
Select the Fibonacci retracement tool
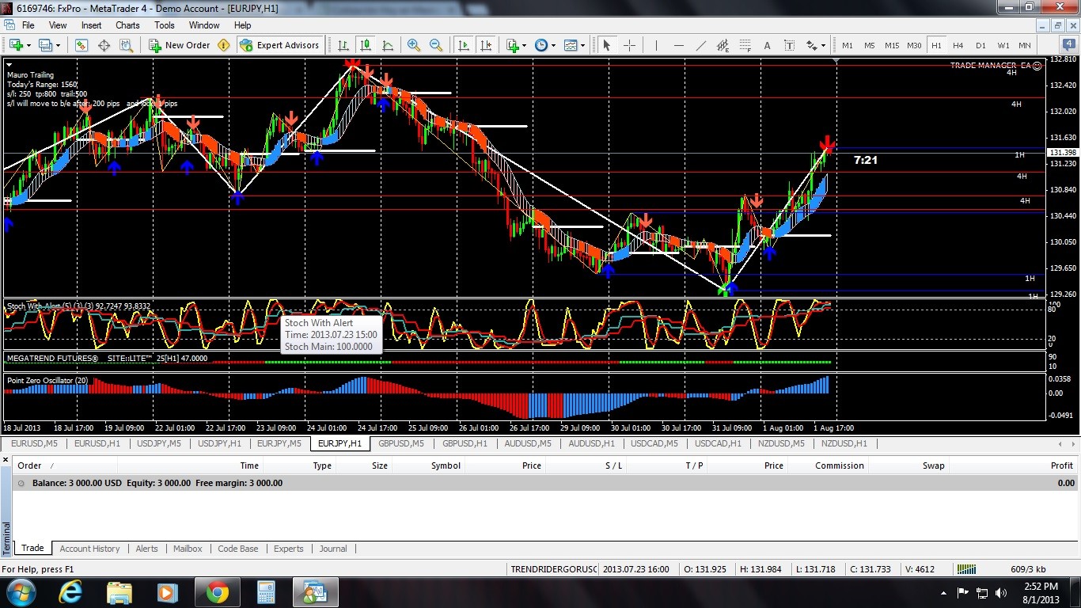[745, 45]
